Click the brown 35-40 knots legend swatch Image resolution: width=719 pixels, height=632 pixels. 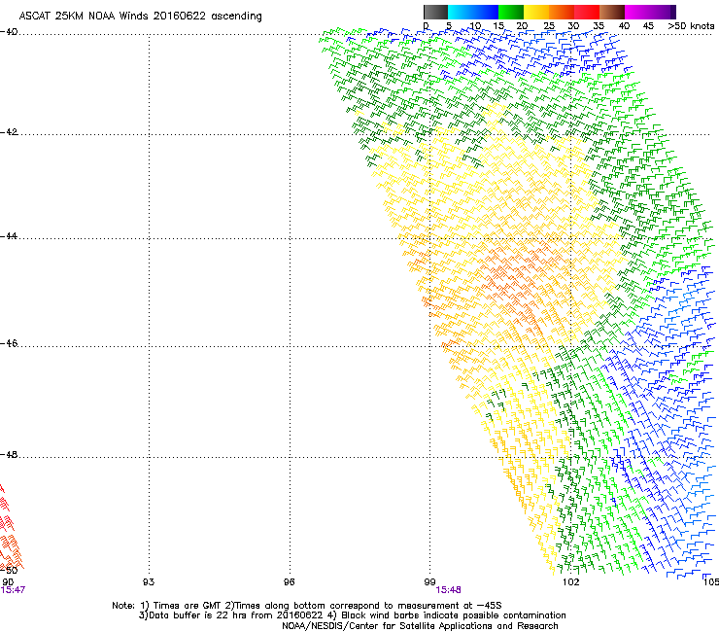612,12
